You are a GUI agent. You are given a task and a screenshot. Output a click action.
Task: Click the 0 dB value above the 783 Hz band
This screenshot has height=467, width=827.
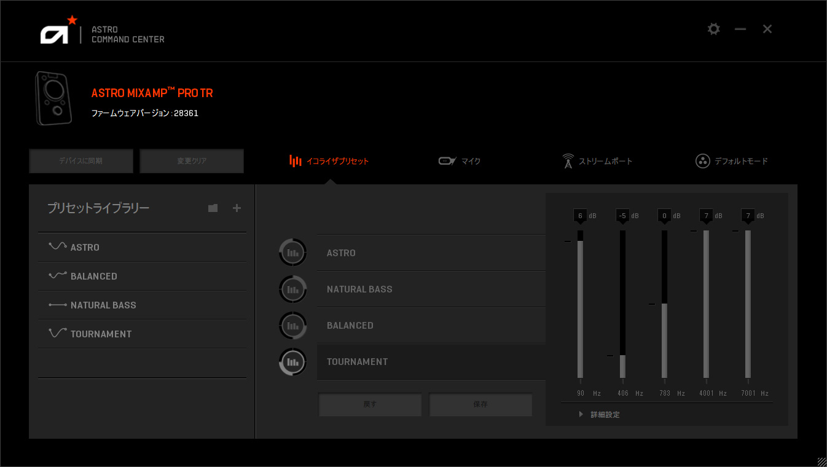[x=664, y=216]
